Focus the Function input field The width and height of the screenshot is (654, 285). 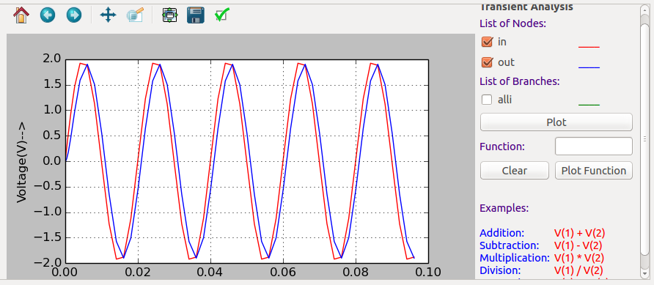tap(594, 147)
